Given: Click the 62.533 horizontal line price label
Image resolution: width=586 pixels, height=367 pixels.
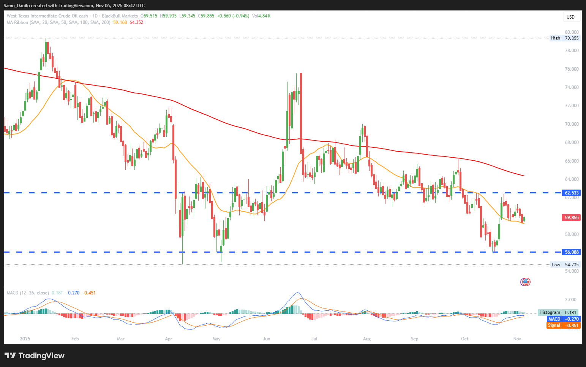Looking at the screenshot, I should click(x=572, y=193).
